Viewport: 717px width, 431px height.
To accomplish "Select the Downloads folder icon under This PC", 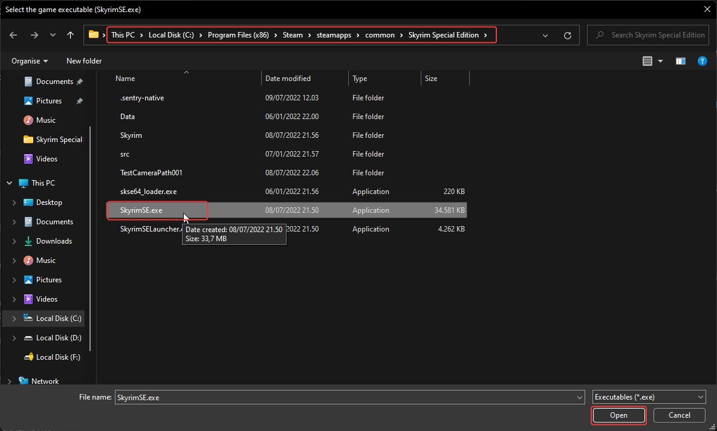I will pyautogui.click(x=28, y=241).
